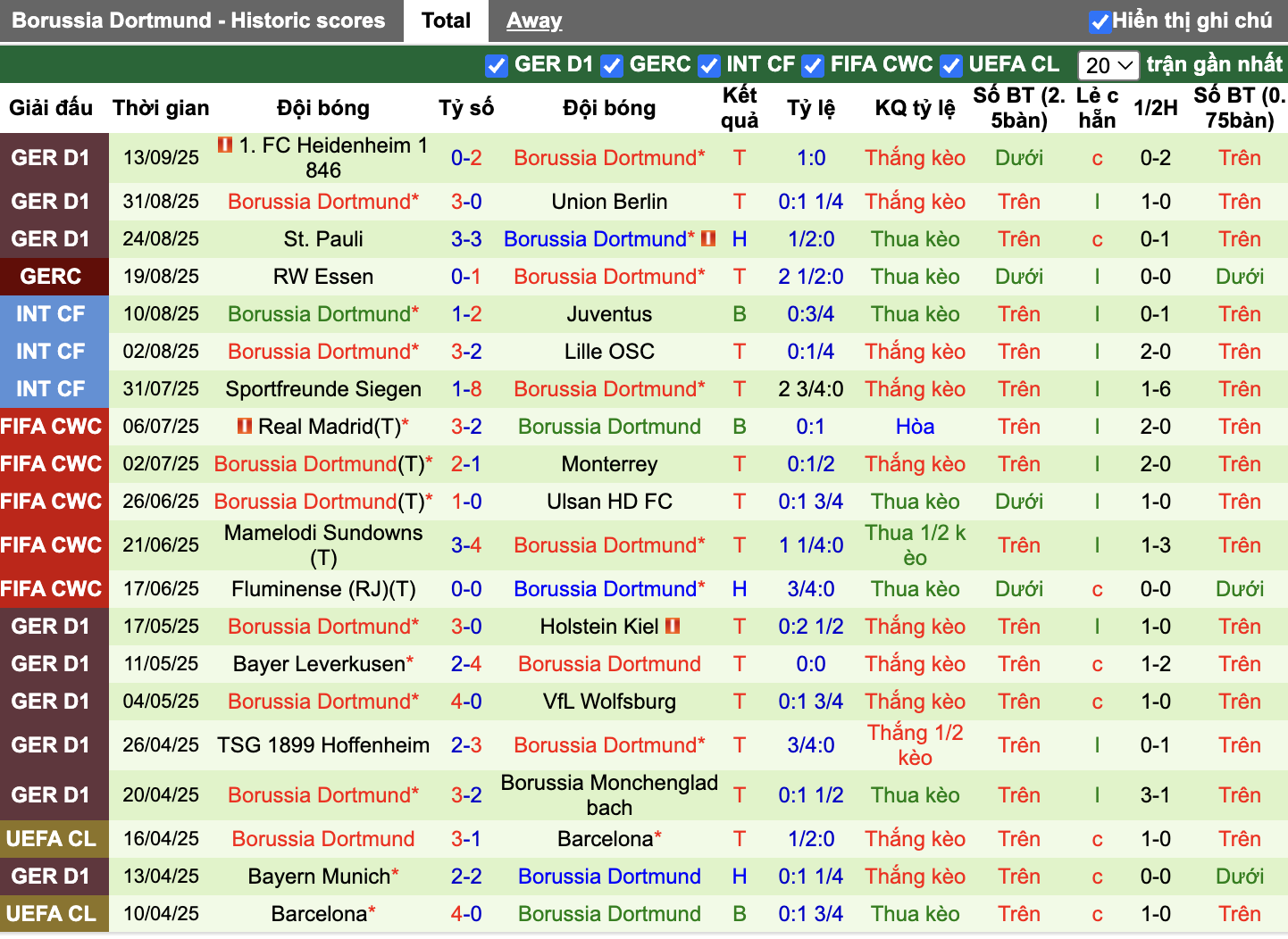
Task: Open Lille OSC team link
Action: click(609, 352)
